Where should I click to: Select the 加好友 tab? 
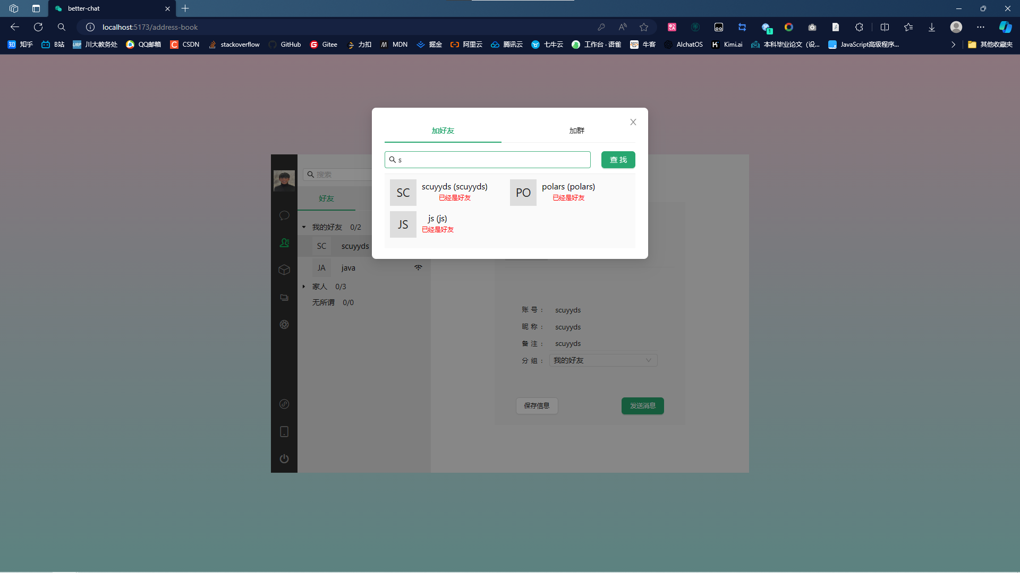click(x=443, y=131)
